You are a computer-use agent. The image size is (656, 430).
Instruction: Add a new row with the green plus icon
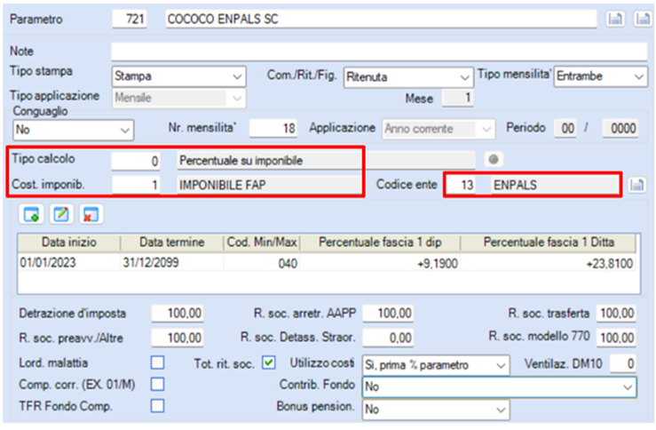[31, 214]
